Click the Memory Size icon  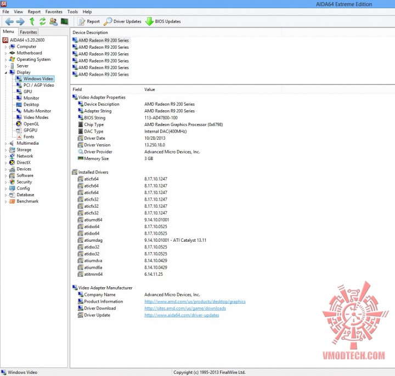point(80,158)
